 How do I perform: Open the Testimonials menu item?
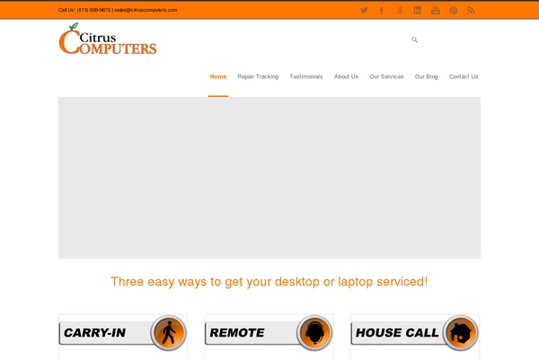pyautogui.click(x=306, y=76)
